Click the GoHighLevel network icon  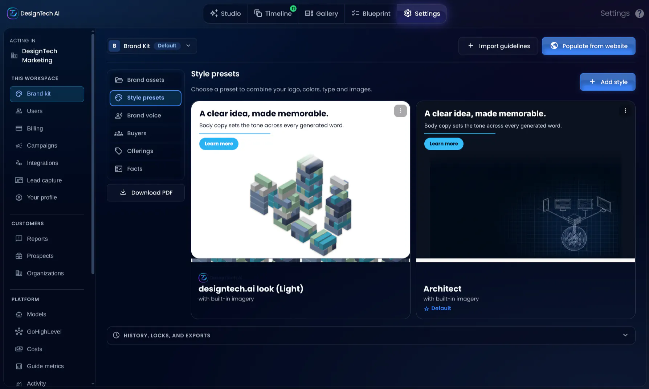pos(19,332)
